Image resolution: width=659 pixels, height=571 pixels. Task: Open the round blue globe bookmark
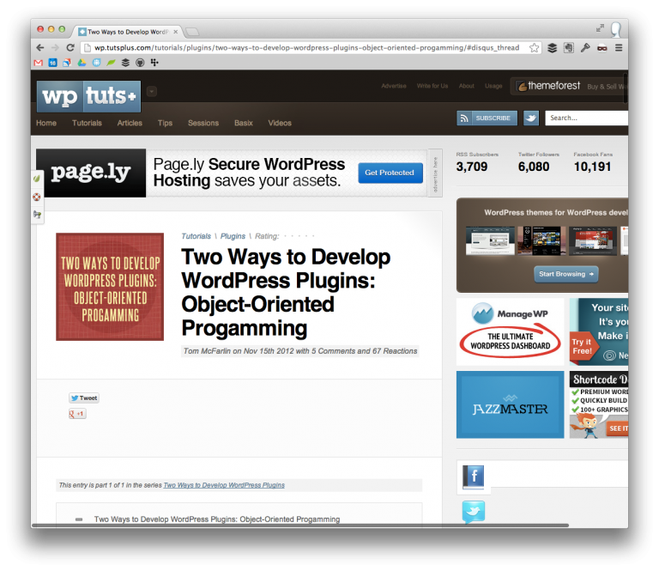pos(96,63)
